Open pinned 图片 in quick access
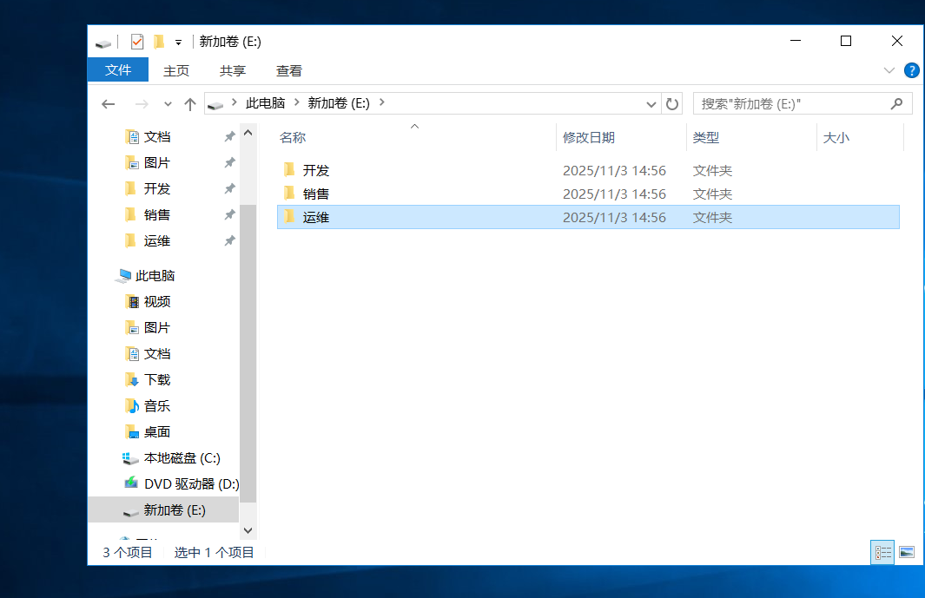The width and height of the screenshot is (925, 598). pos(157,163)
